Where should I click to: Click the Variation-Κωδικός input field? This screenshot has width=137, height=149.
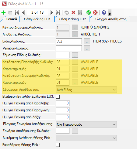(69, 48)
